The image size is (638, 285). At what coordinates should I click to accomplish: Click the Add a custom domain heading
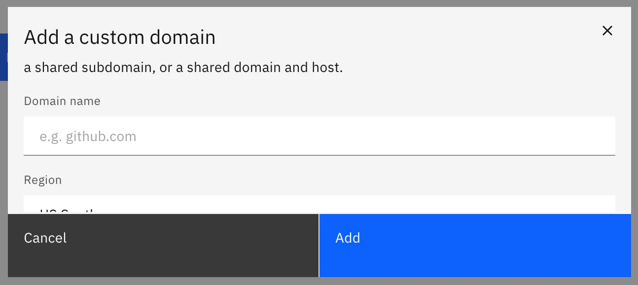119,37
